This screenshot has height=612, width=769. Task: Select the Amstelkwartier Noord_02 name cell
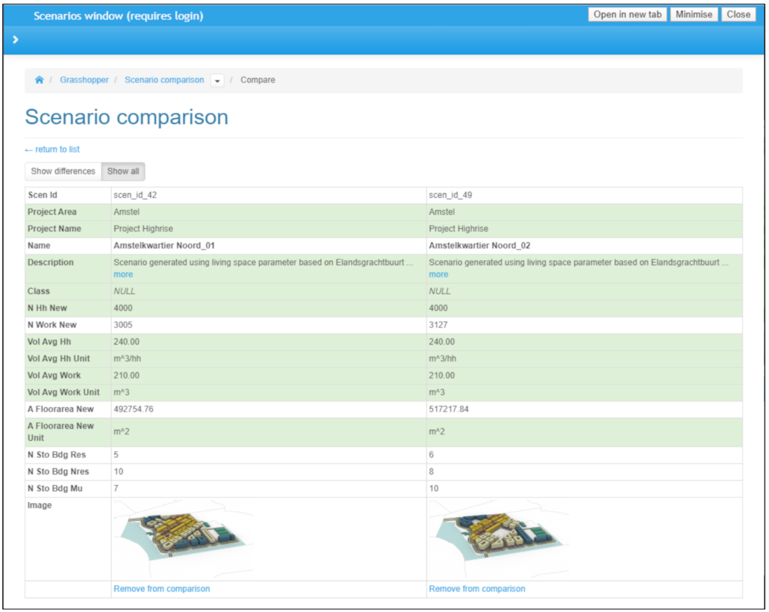479,246
